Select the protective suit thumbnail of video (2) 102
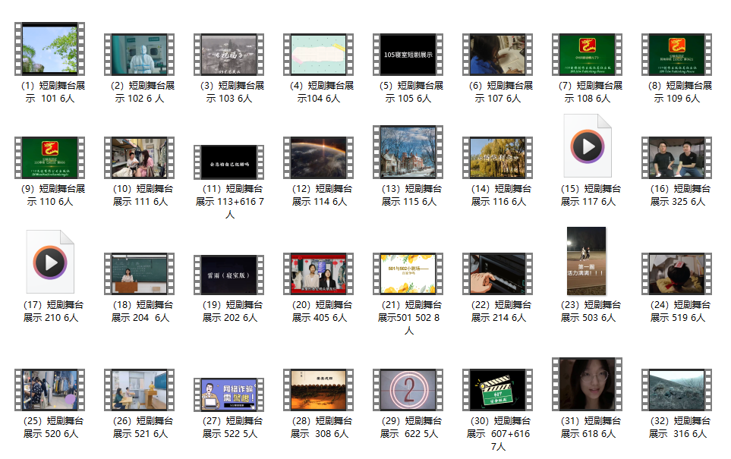Screen dimensions: 731x459 coord(139,55)
